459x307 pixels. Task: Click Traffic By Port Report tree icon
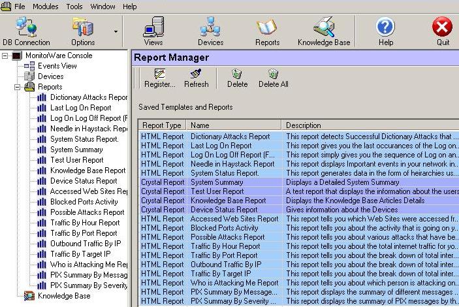click(x=42, y=233)
